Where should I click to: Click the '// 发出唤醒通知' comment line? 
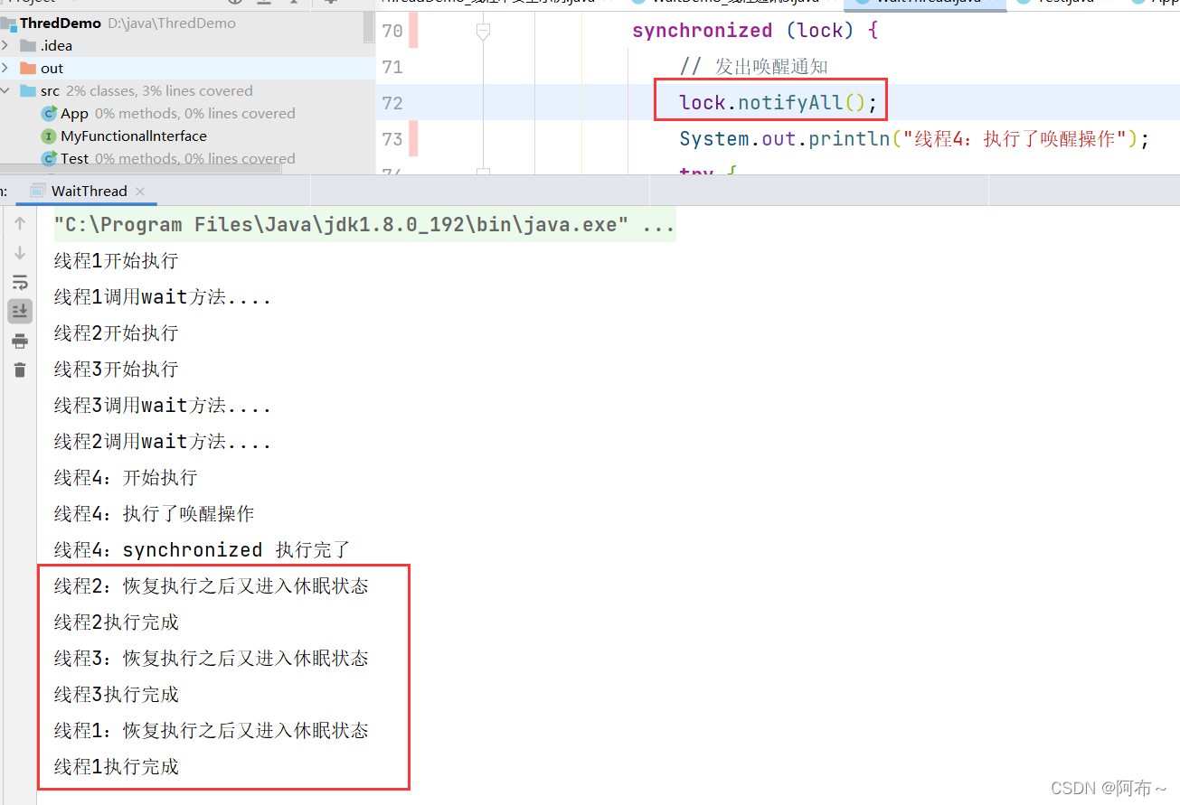coord(753,67)
